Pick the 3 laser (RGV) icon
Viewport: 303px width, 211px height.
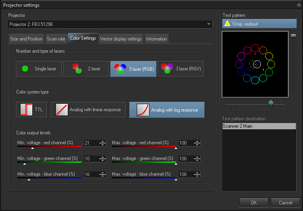[x=167, y=69]
